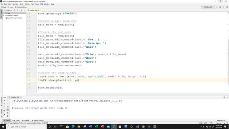229x129 pixels.
Task: Print Run output with printer icon
Action: pos(8,113)
